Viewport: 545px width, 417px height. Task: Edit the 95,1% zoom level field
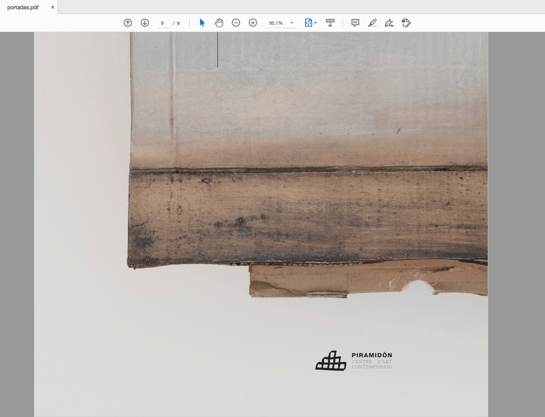click(276, 23)
